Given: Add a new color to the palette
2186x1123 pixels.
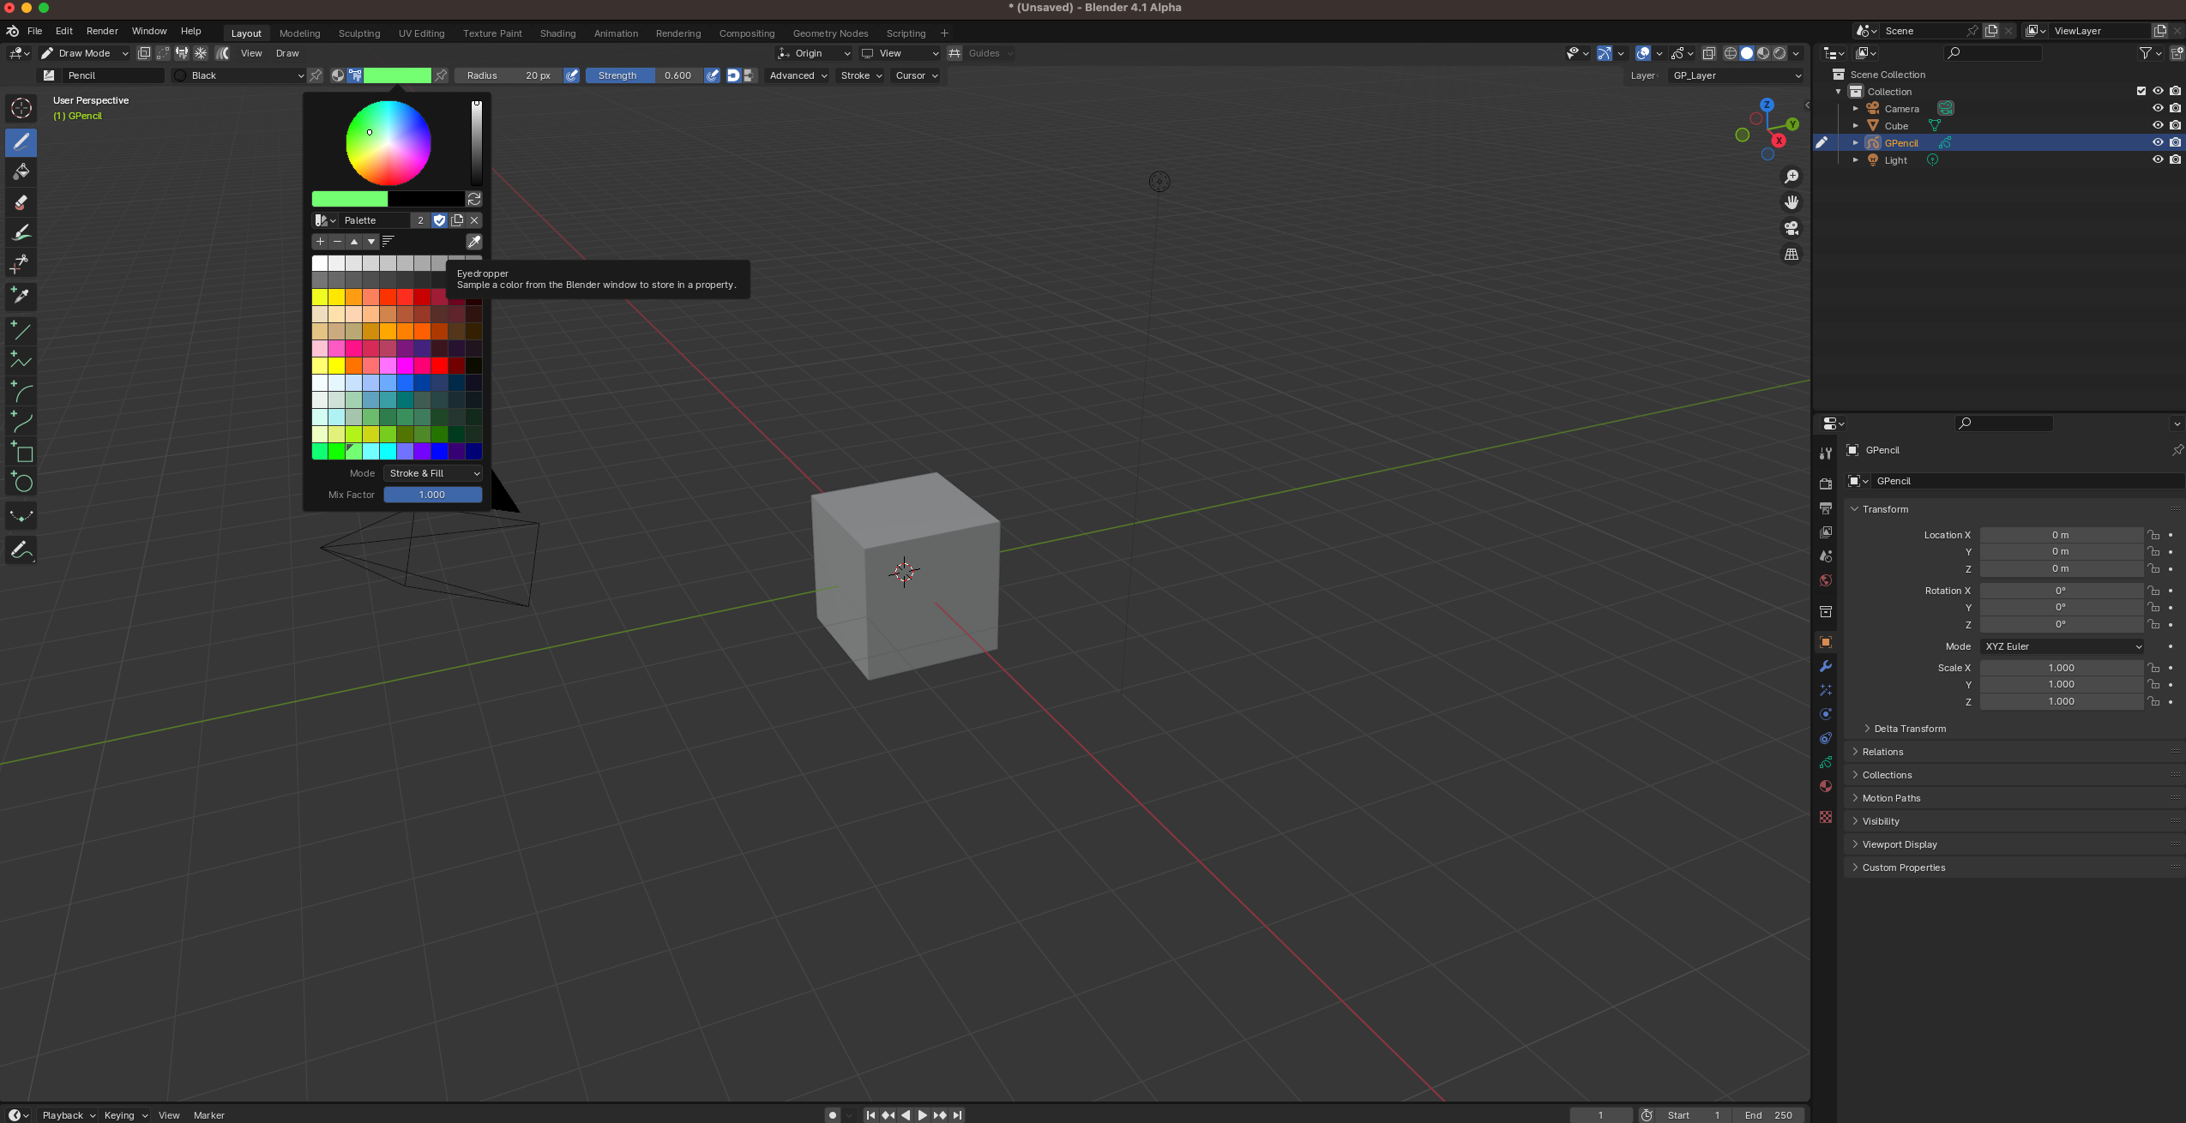Looking at the screenshot, I should [x=320, y=242].
